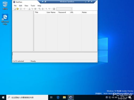
Task: Expand the Add Entry dropdown arrow
Action: (x=27, y=9)
